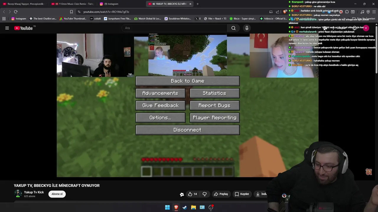Open the Yakup Tv Kick channel name
378x212 pixels.
[34, 192]
